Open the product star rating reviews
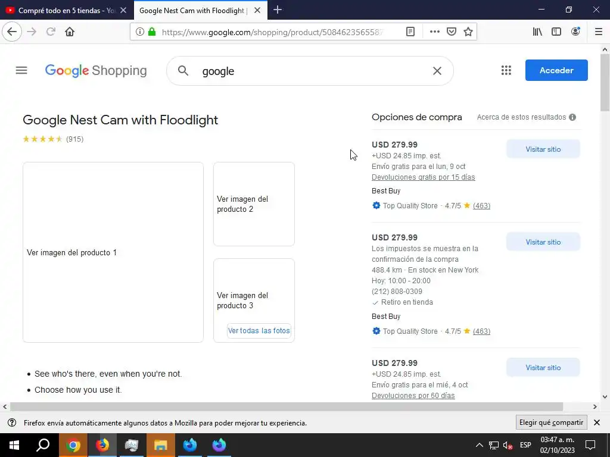Screen dimensions: 610x457 (53, 139)
